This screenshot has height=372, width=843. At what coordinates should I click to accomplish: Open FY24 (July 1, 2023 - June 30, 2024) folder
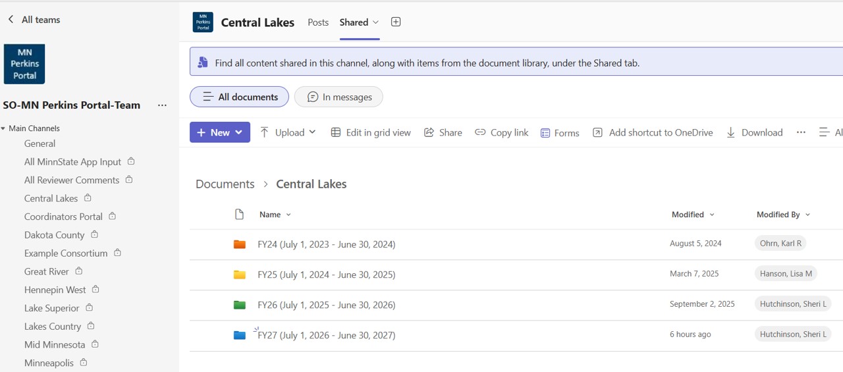[327, 244]
